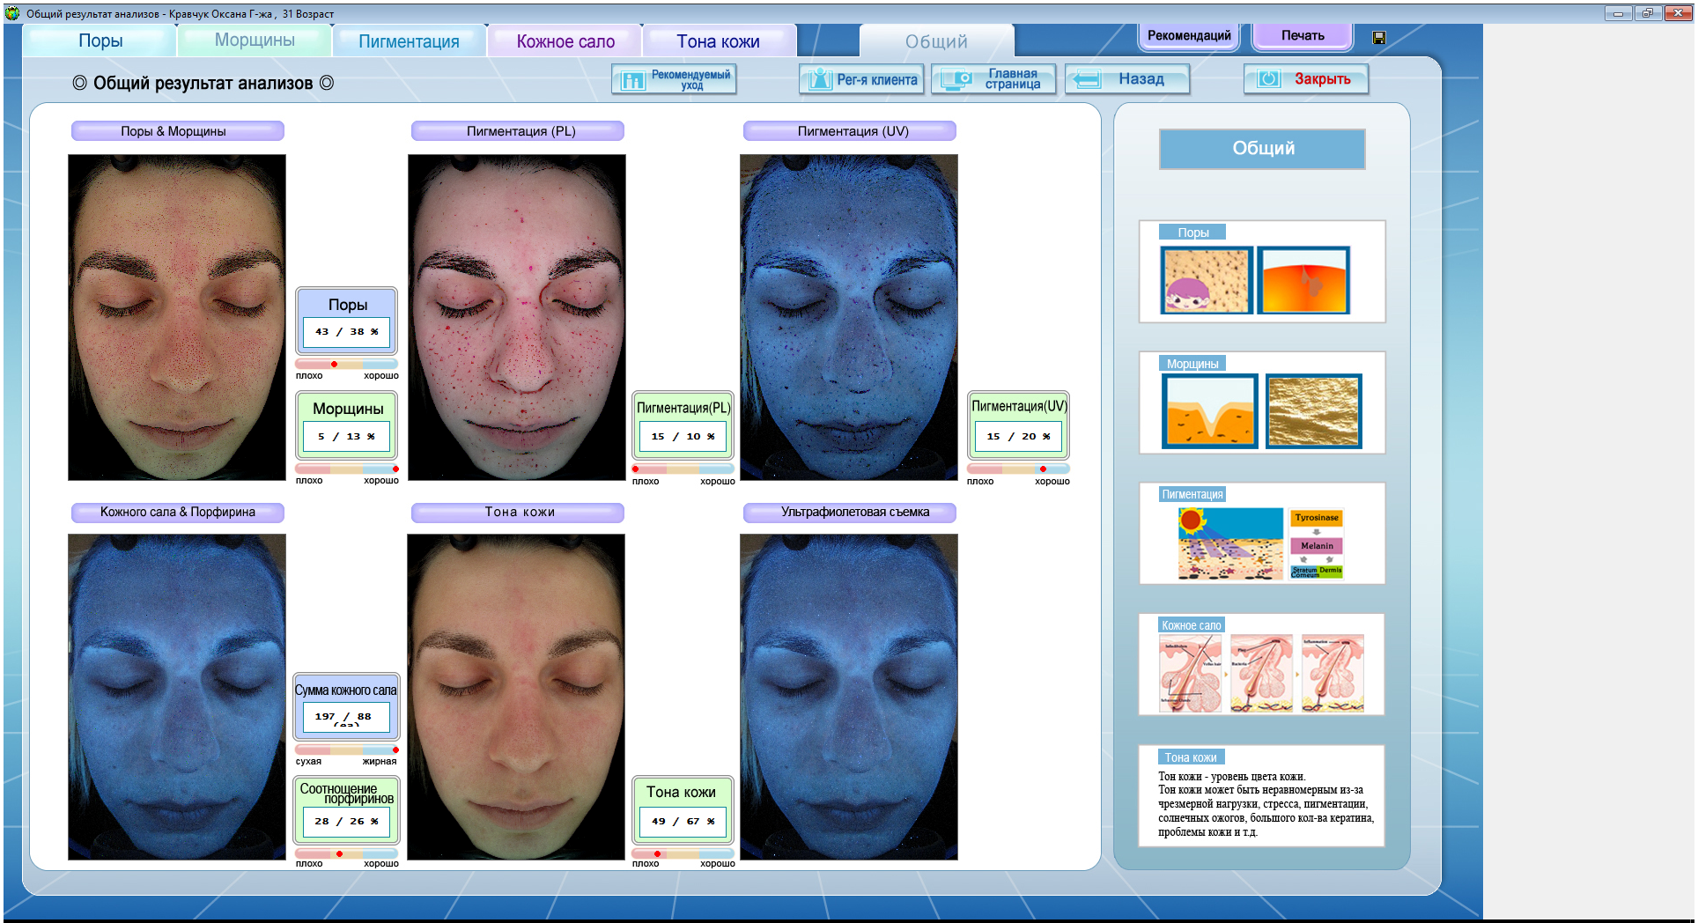Image resolution: width=1698 pixels, height=923 pixels.
Task: Switch to the Поры tab
Action: coord(100,41)
